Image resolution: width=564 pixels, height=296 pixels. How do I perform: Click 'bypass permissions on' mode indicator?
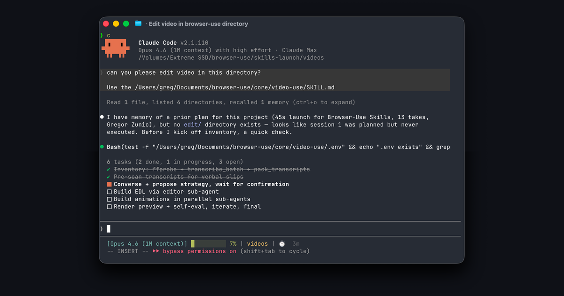coord(200,251)
